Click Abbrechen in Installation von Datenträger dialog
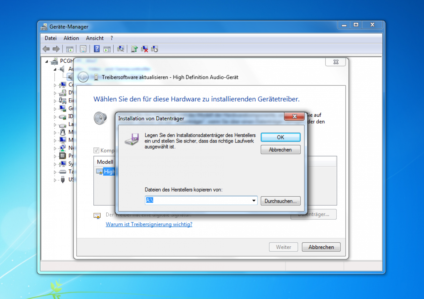Screen dimensions: 424x299 tap(281, 149)
